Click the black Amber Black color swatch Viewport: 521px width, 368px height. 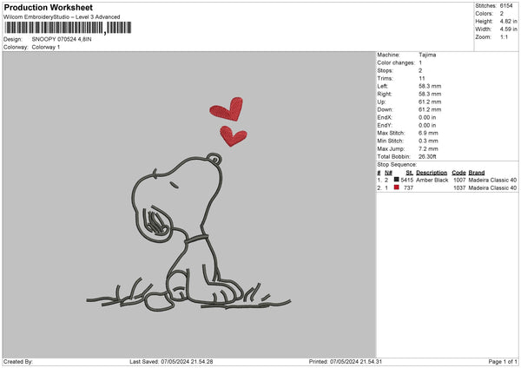(x=397, y=180)
